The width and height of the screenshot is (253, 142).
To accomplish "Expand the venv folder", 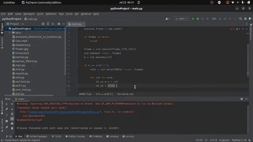I will 9,33.
